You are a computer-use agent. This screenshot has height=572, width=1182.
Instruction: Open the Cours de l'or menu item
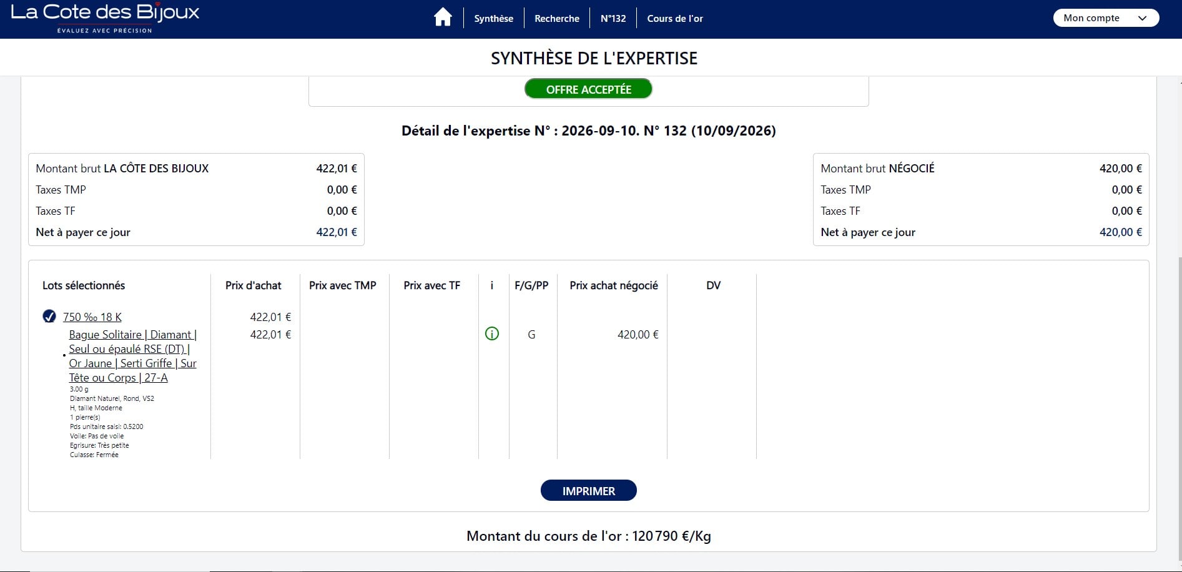click(675, 19)
